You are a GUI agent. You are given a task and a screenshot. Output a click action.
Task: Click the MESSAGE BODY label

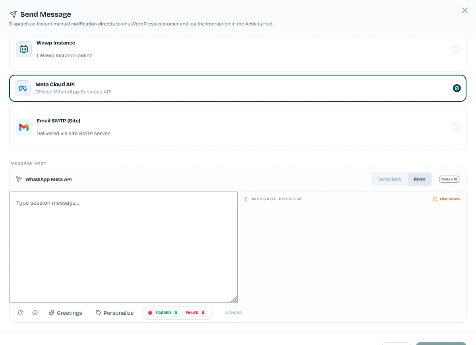pyautogui.click(x=29, y=163)
